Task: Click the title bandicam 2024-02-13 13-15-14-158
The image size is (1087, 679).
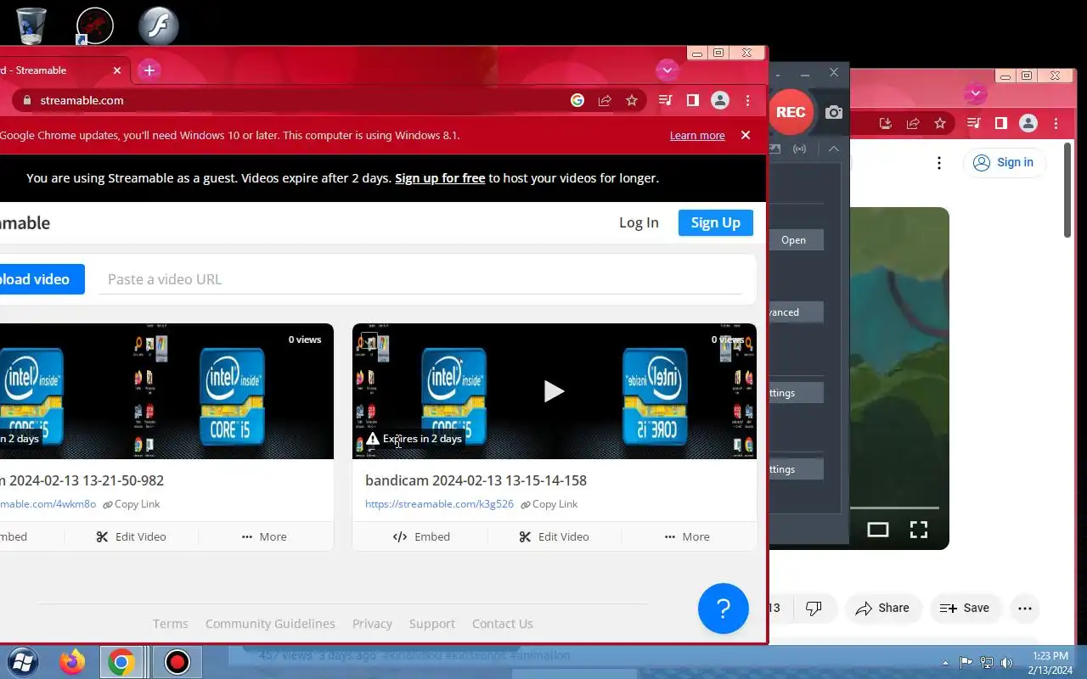Action: [x=476, y=480]
